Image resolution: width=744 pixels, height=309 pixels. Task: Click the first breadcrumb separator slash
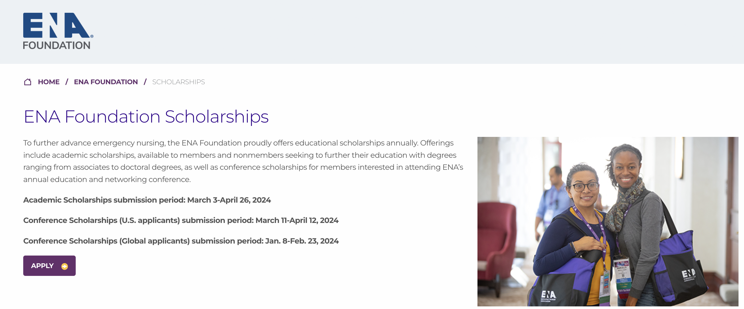pyautogui.click(x=67, y=82)
